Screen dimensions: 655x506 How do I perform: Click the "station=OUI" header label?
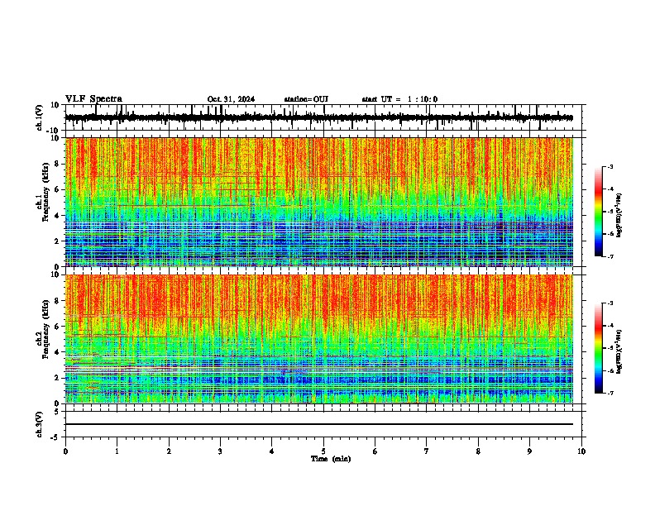point(306,99)
